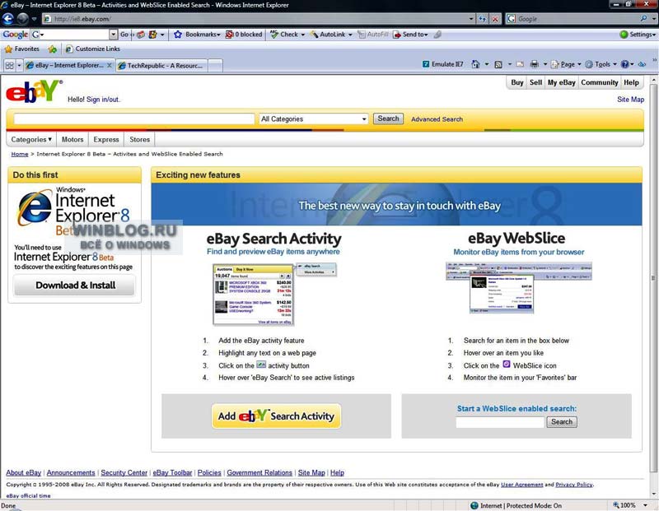Open the recent pages history dropdown
Image resolution: width=659 pixels, height=511 pixels.
click(x=34, y=19)
